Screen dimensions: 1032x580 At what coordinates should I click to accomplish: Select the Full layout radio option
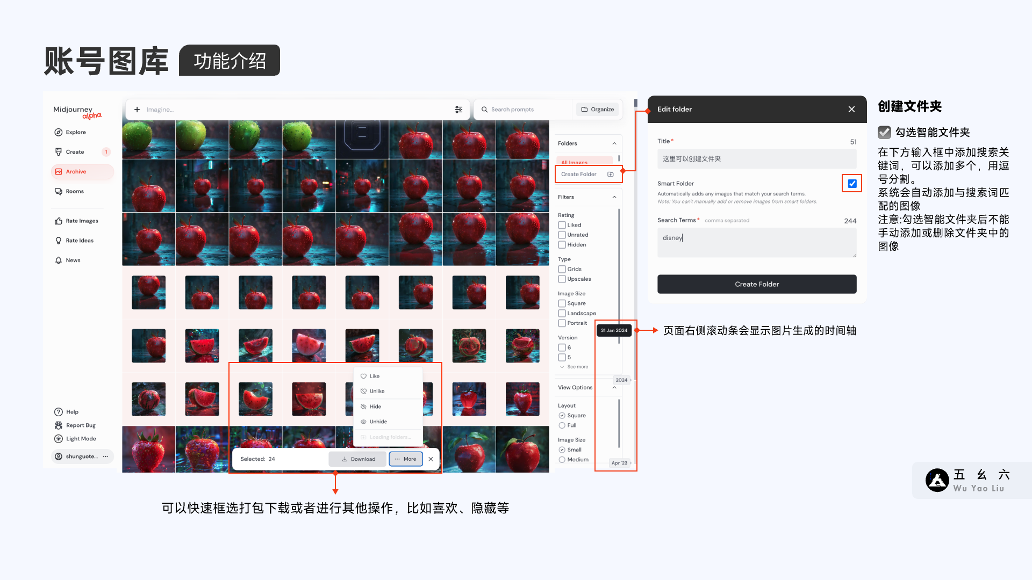[562, 425]
